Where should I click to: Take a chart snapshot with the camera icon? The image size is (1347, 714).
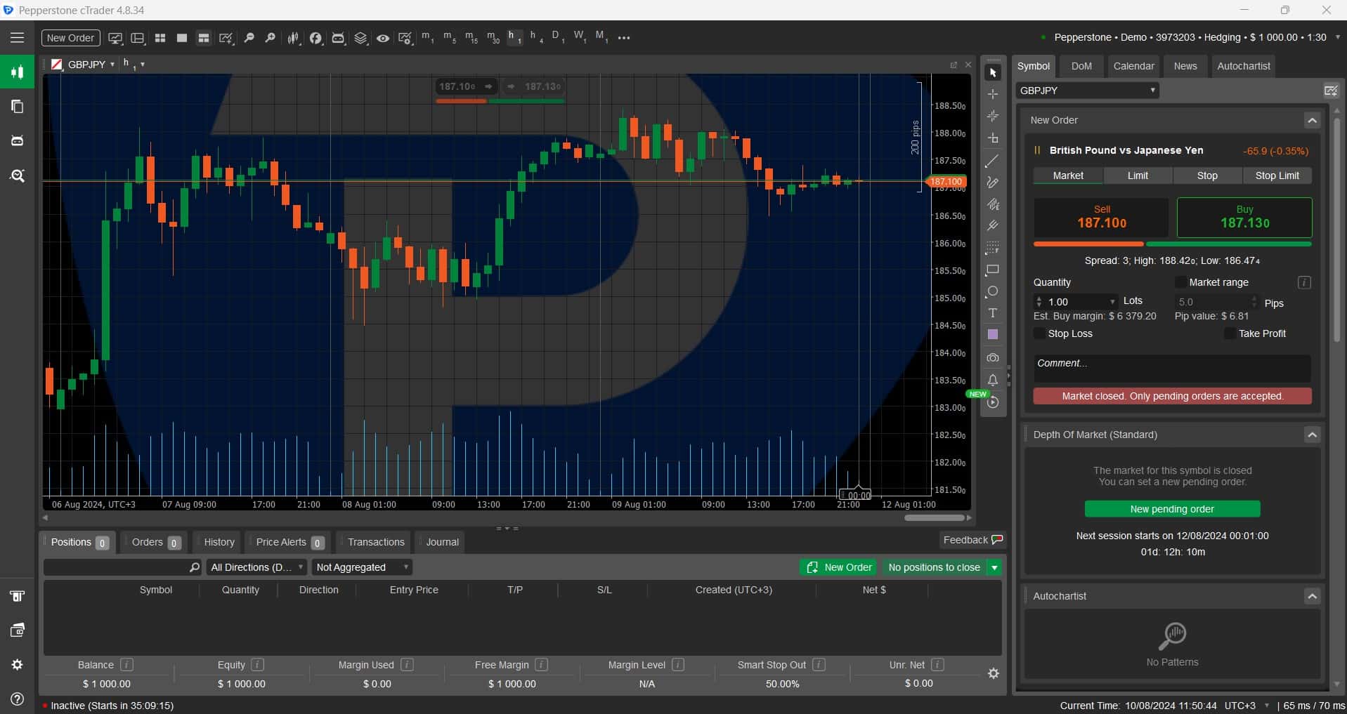click(x=993, y=357)
